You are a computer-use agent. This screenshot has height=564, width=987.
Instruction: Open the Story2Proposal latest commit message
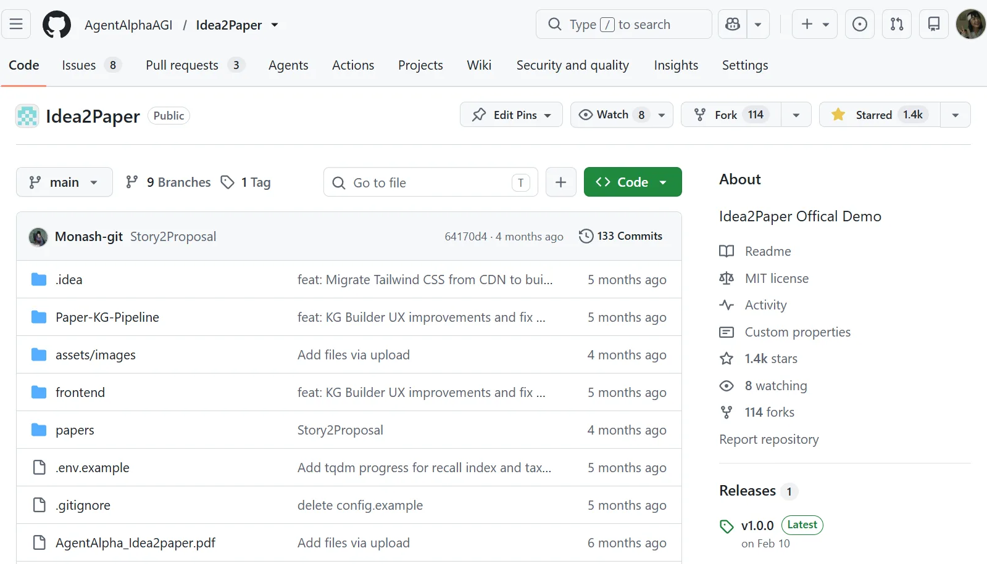pyautogui.click(x=173, y=237)
